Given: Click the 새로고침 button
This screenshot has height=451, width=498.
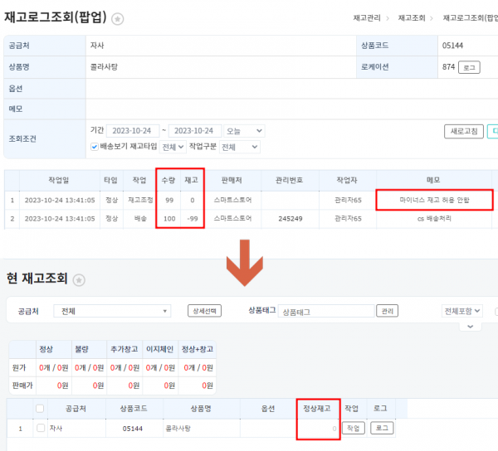Looking at the screenshot, I should (x=463, y=131).
